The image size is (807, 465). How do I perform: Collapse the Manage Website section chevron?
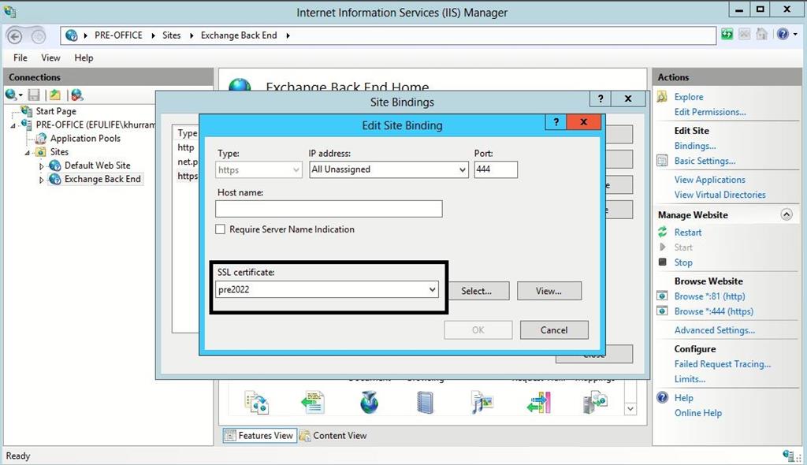786,214
